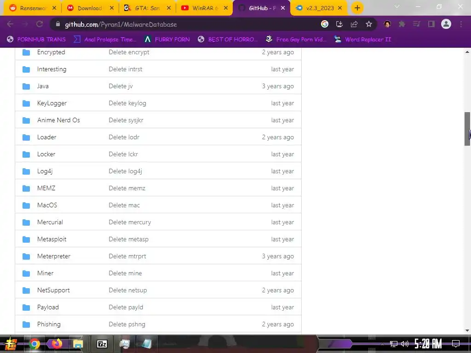Viewport: 471px width, 353px height.
Task: Open the Chrome three-dot menu
Action: (x=461, y=24)
